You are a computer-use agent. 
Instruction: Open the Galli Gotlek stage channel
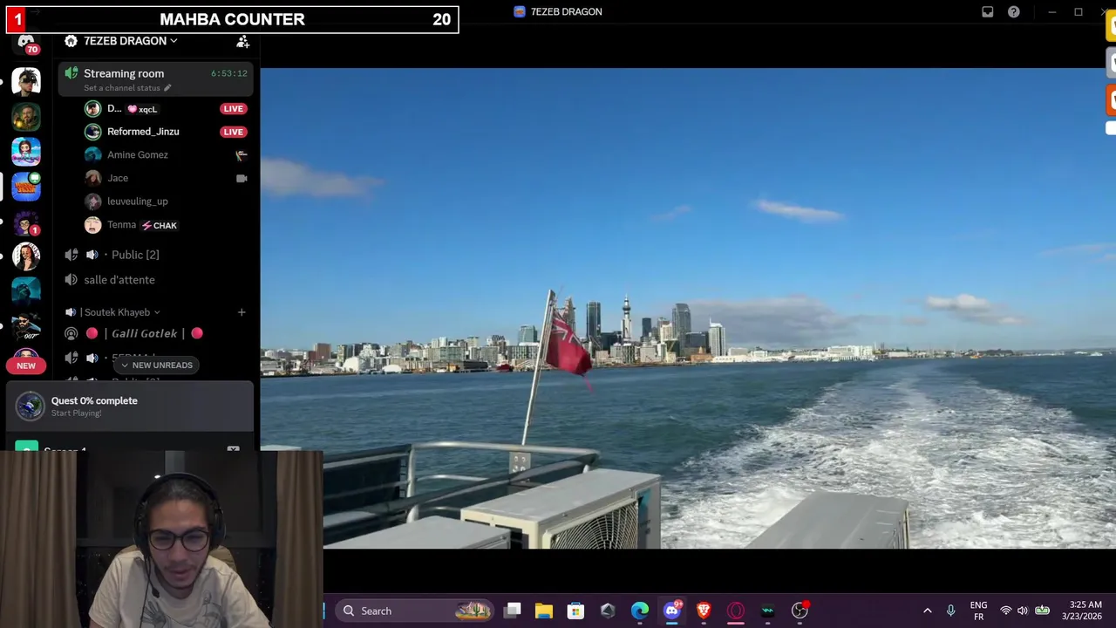143,333
